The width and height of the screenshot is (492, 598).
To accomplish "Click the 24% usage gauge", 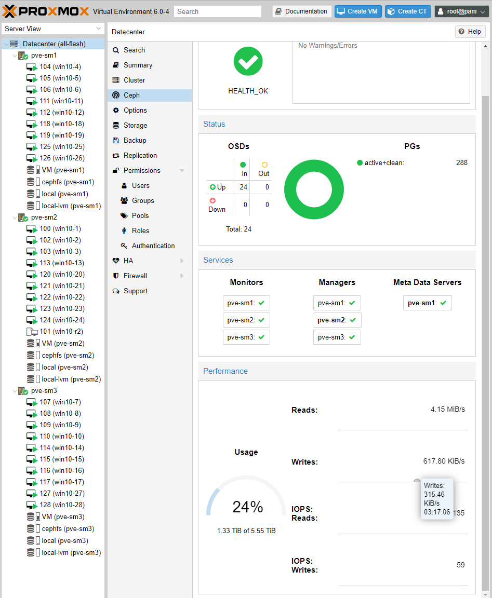I will tap(246, 496).
